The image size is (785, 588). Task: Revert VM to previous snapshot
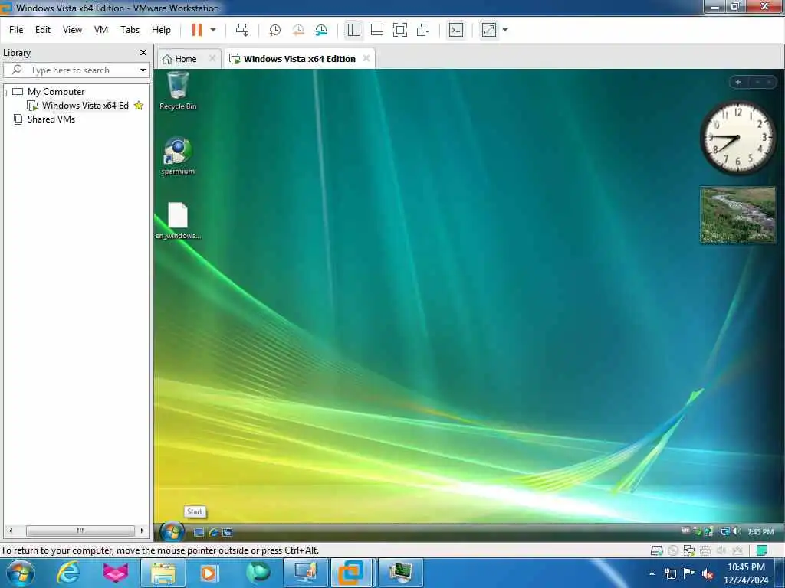[x=298, y=31]
